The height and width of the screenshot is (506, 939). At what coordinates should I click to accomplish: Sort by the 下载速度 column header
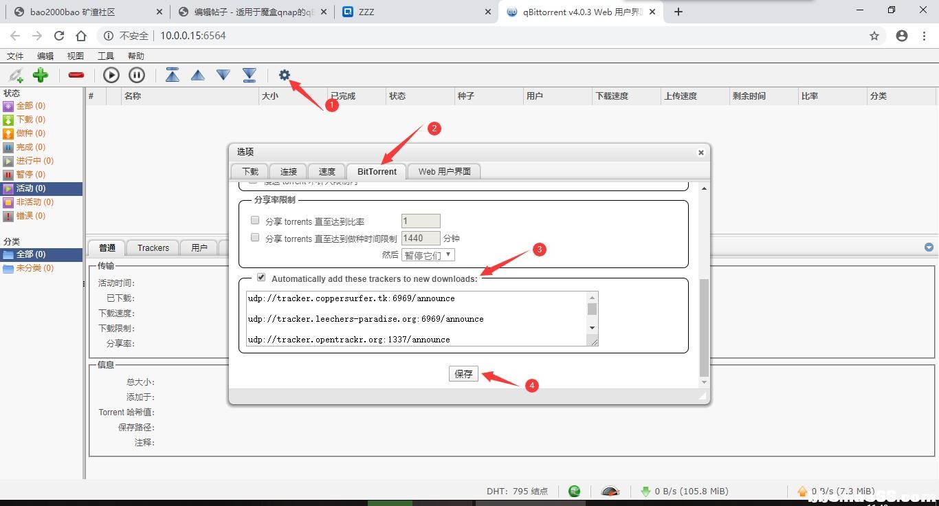click(x=626, y=96)
